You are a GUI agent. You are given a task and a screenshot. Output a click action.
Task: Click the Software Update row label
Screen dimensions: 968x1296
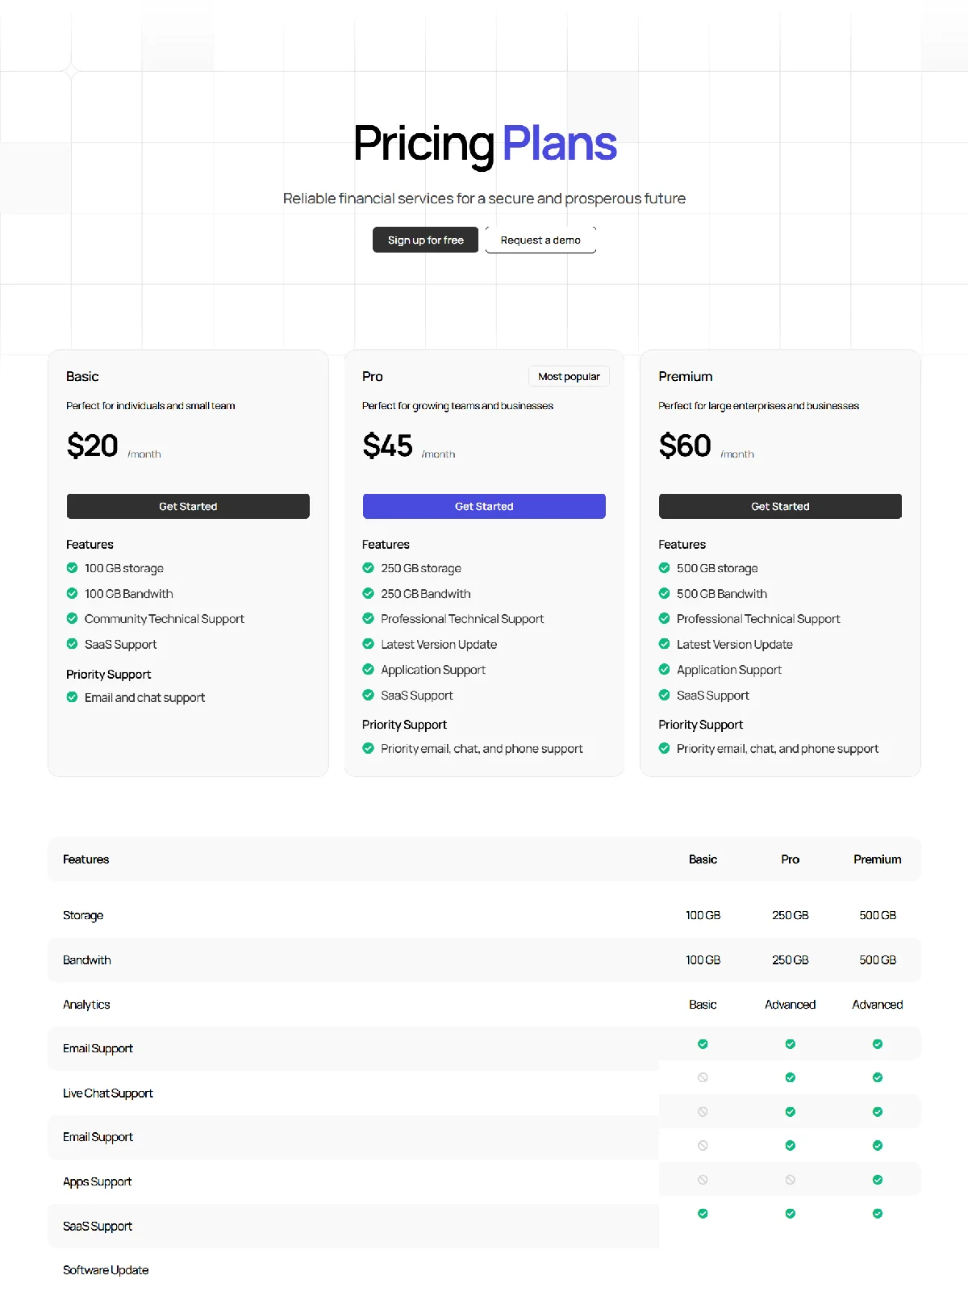click(x=106, y=1270)
